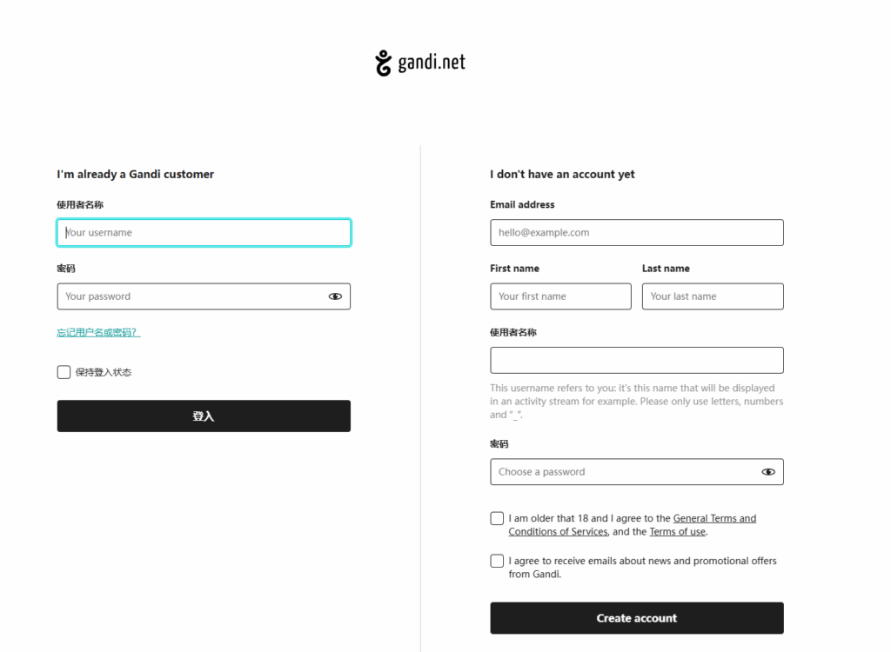The image size is (891, 652).
Task: Open the 忘记用户名或密码? forgot password link
Action: point(98,333)
